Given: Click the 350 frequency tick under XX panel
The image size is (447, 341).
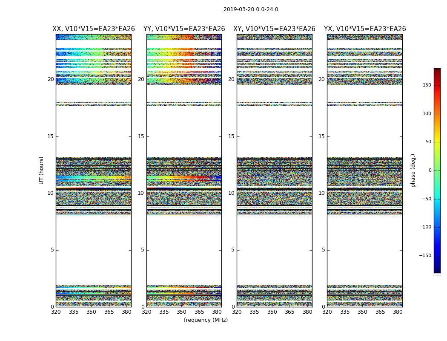Looking at the screenshot, I should point(91,312).
